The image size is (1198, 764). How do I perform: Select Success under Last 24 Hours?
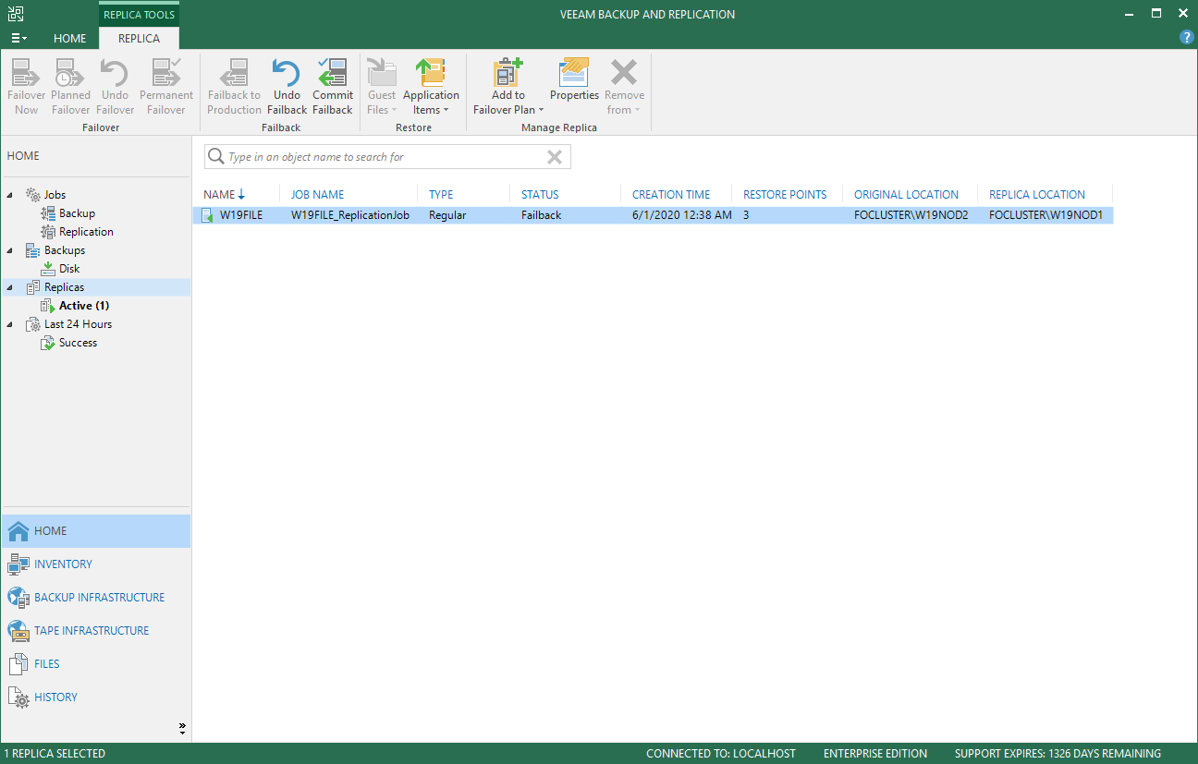[x=78, y=343]
